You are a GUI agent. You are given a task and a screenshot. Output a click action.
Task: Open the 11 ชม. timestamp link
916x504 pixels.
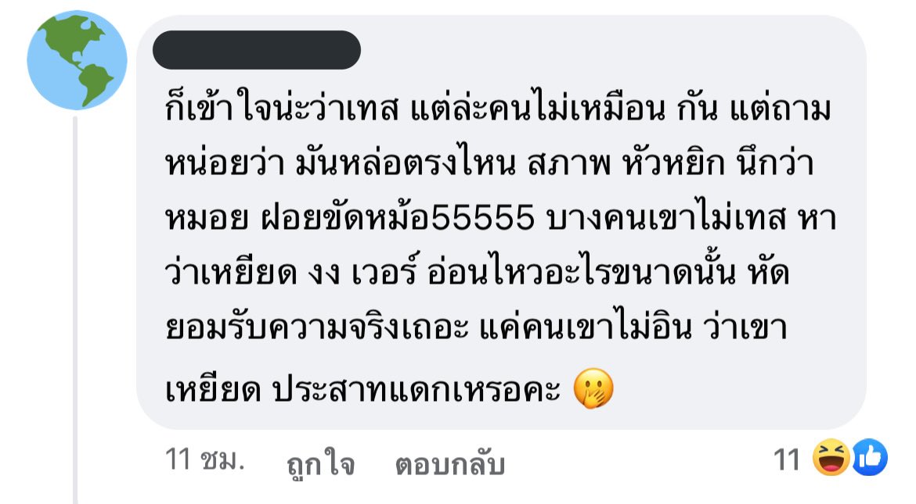(204, 459)
